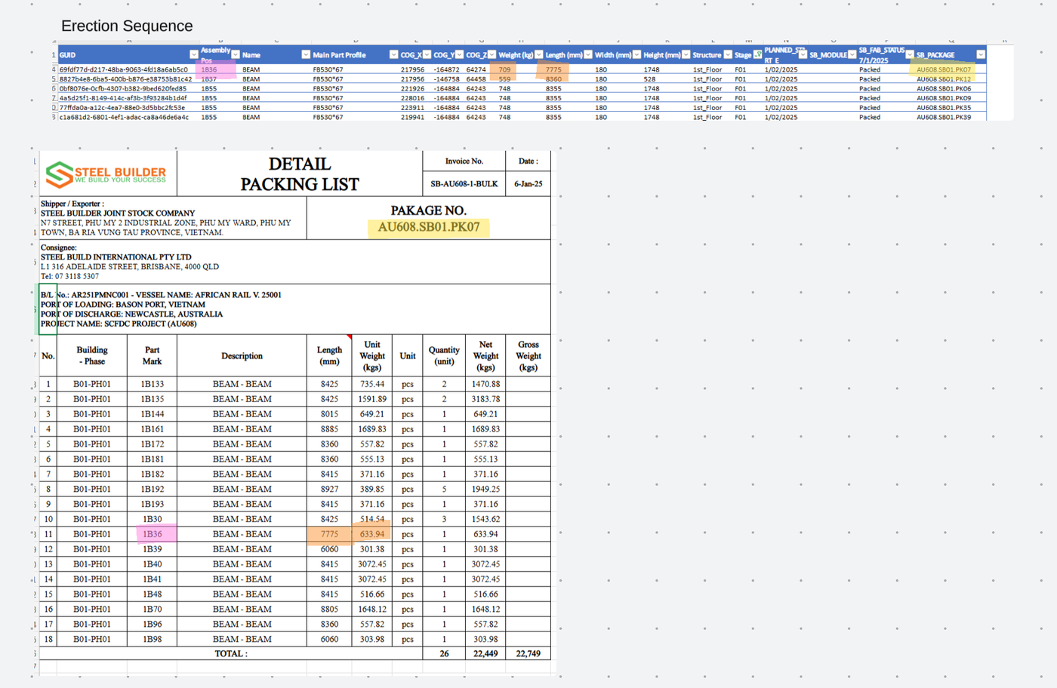This screenshot has height=688, width=1057.
Task: Click consignee 'STEEL BUILD INTERNATIONAL PTY LTD' text
Action: tap(116, 257)
